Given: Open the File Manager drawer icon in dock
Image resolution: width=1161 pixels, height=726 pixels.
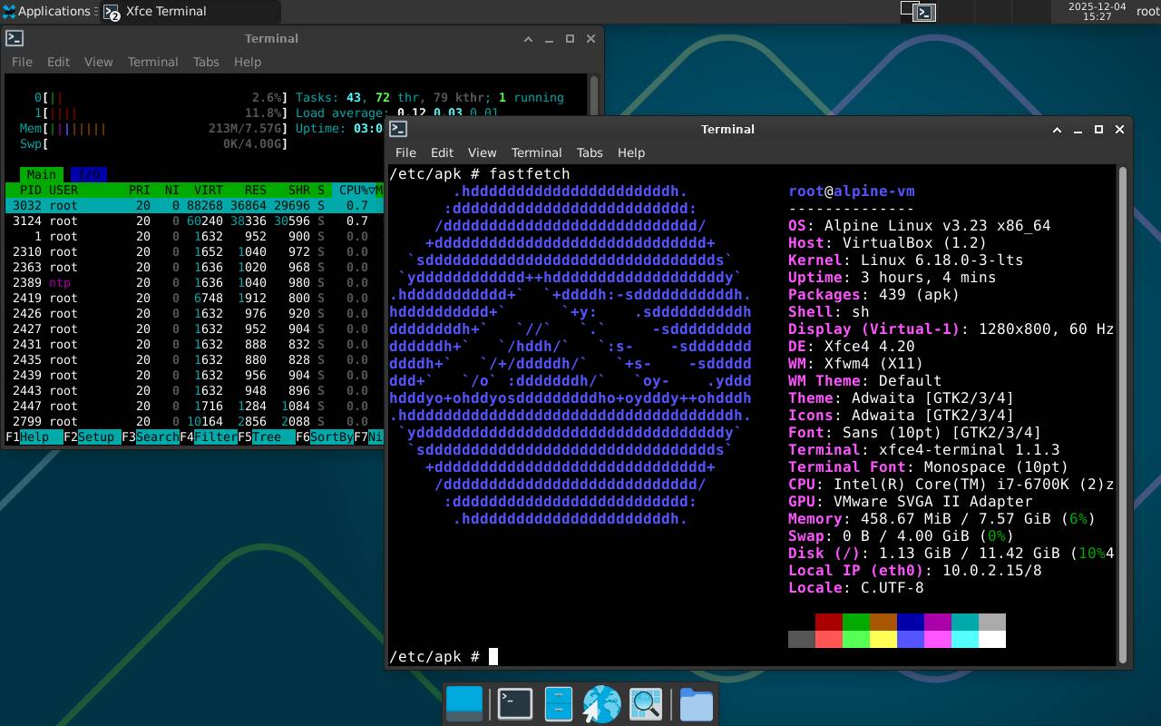Looking at the screenshot, I should (558, 703).
